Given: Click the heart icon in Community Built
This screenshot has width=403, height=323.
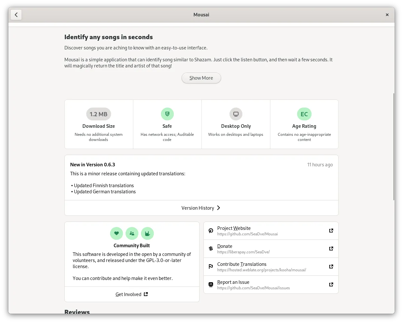Looking at the screenshot, I should [117, 233].
